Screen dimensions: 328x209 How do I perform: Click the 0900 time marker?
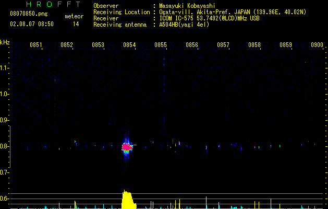[317, 45]
